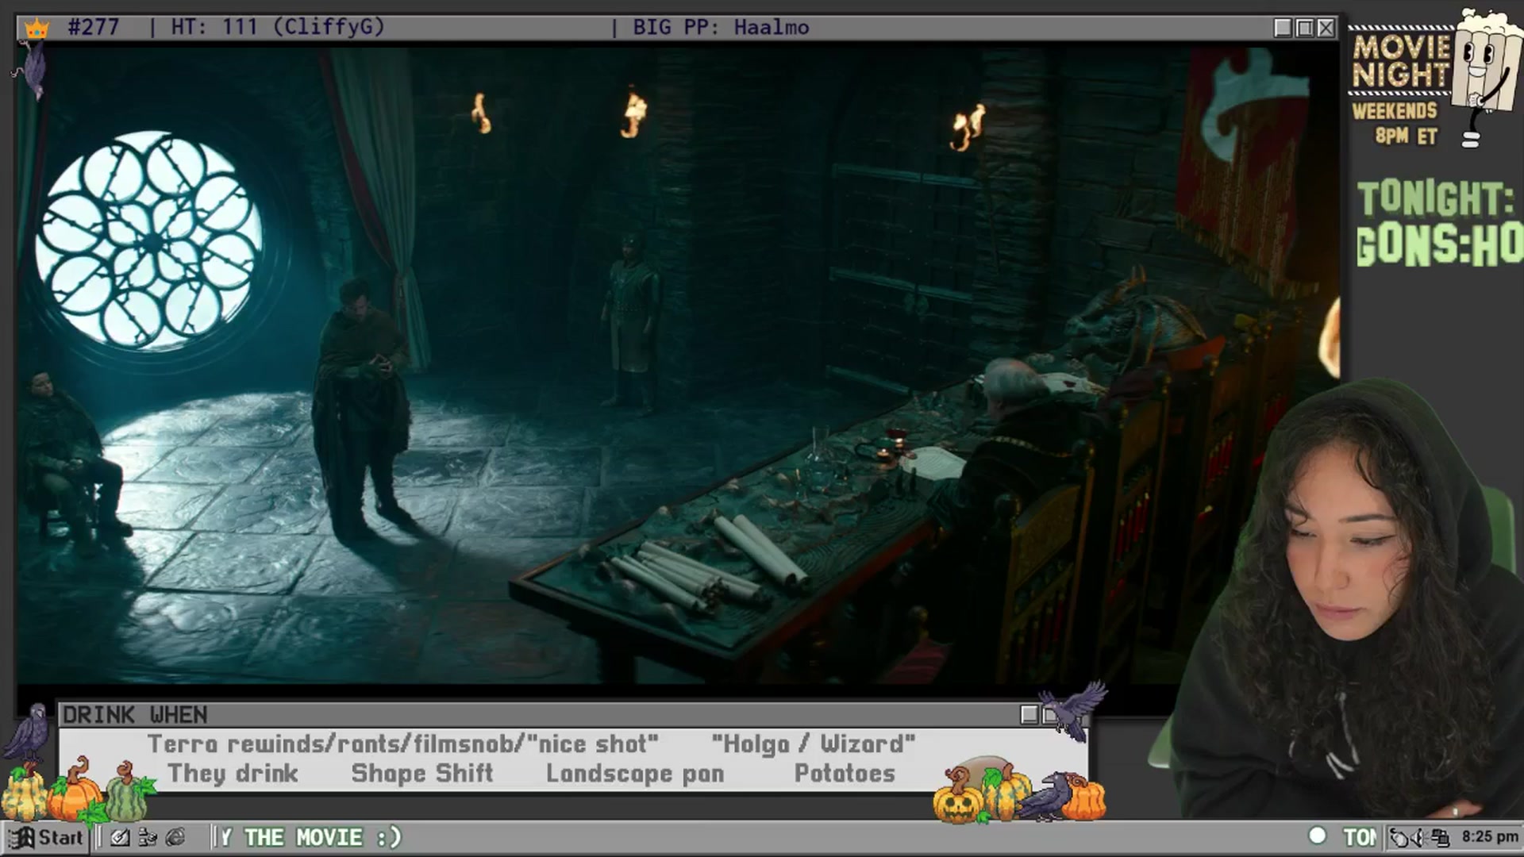Click the "Shape Shift" rule text
1524x857 pixels.
(x=422, y=774)
